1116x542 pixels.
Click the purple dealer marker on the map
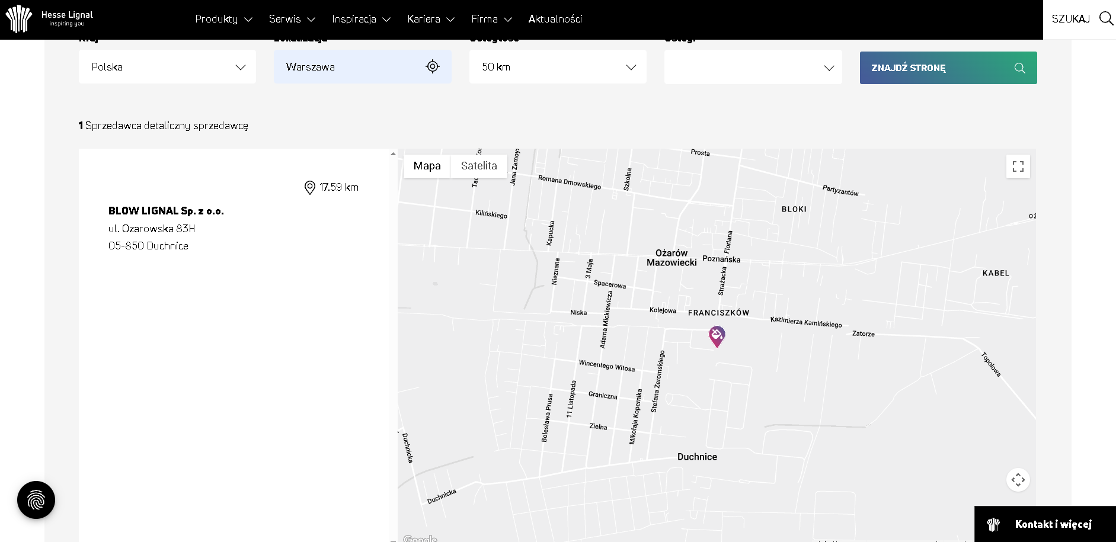coord(717,336)
